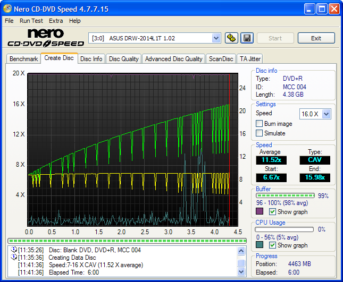Check the Simulate option
The image size is (343, 282).
click(260, 133)
